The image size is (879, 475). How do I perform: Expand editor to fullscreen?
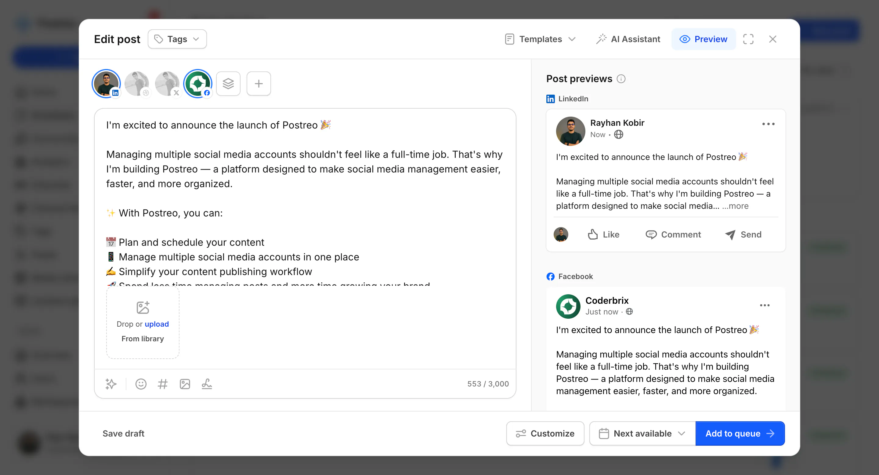[748, 39]
